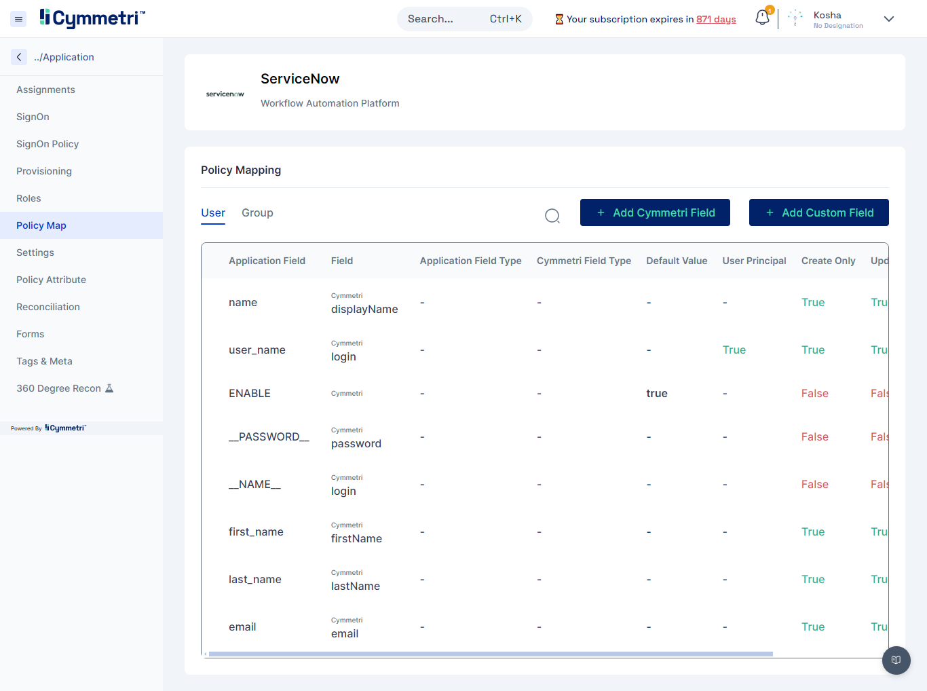
Task: Click the flask icon beside 360 Degree Recon
Action: 109,388
